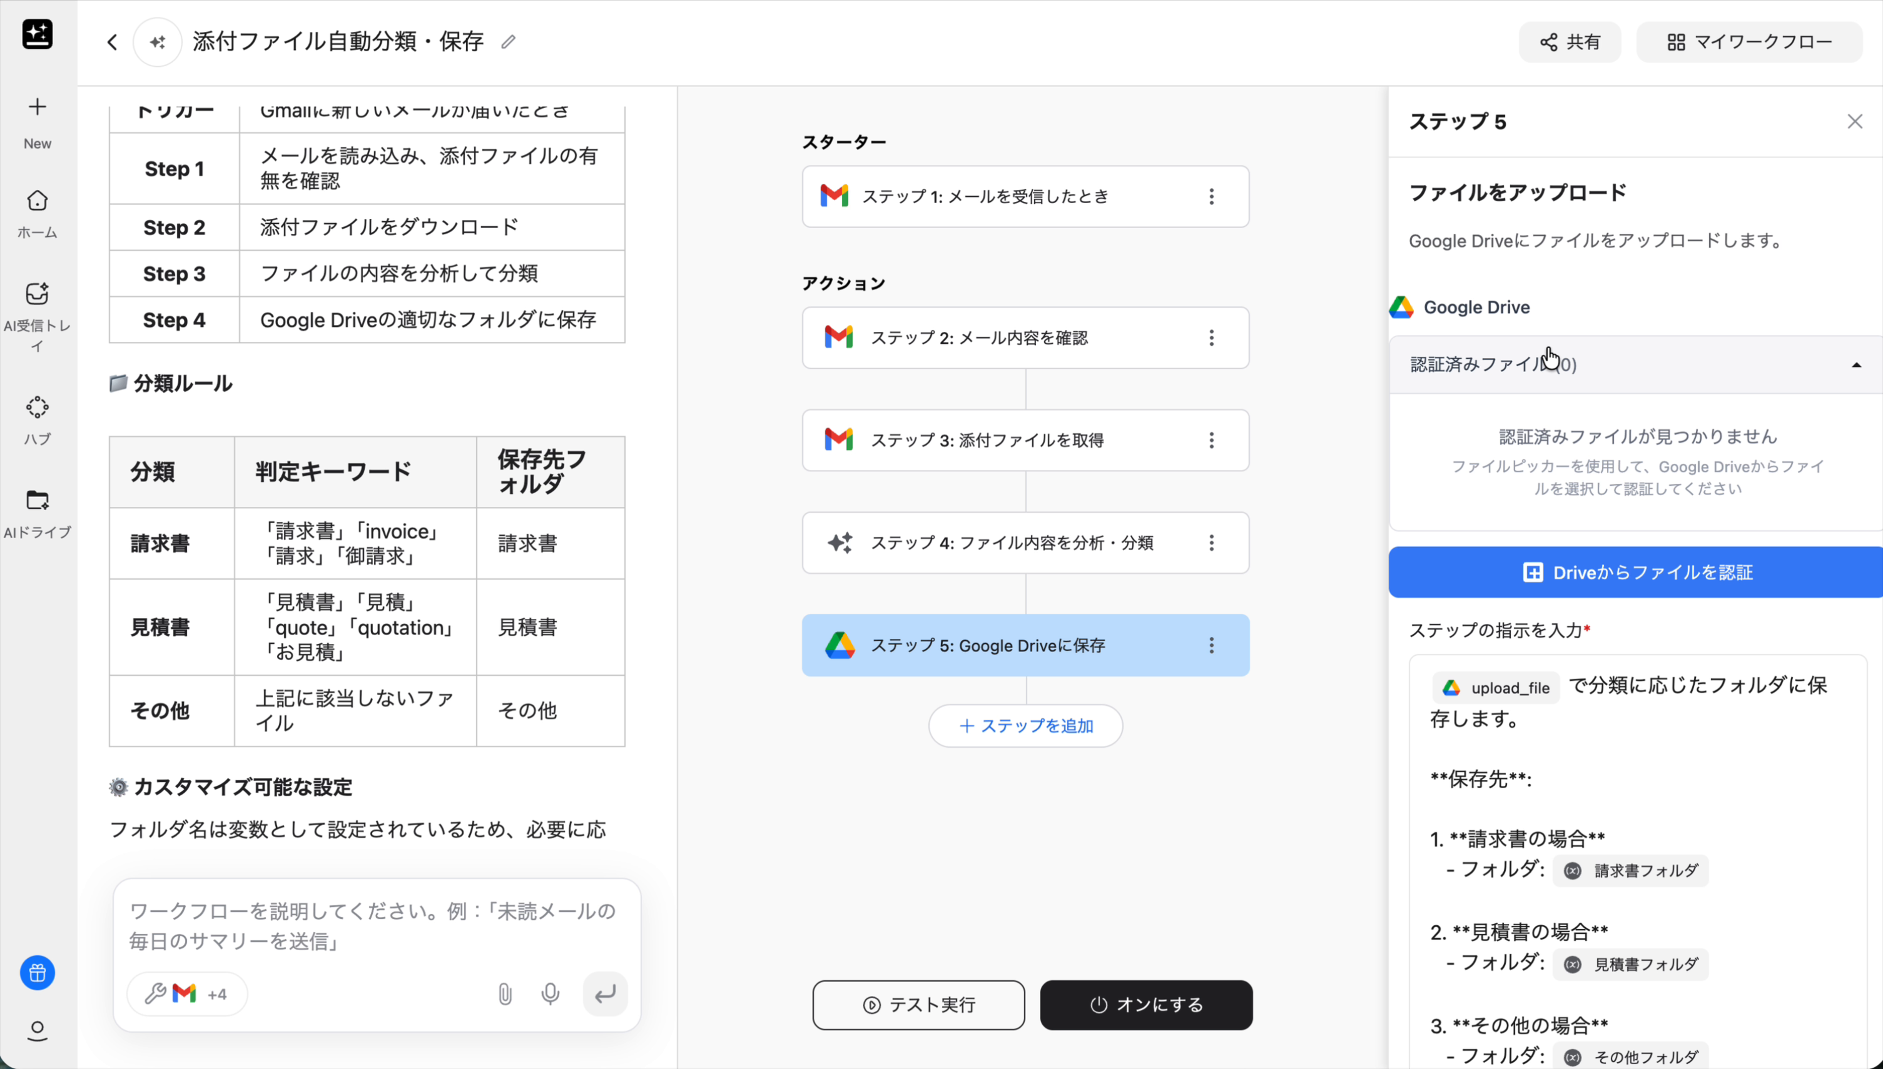Open options menu on ステップ 5

coord(1212,645)
